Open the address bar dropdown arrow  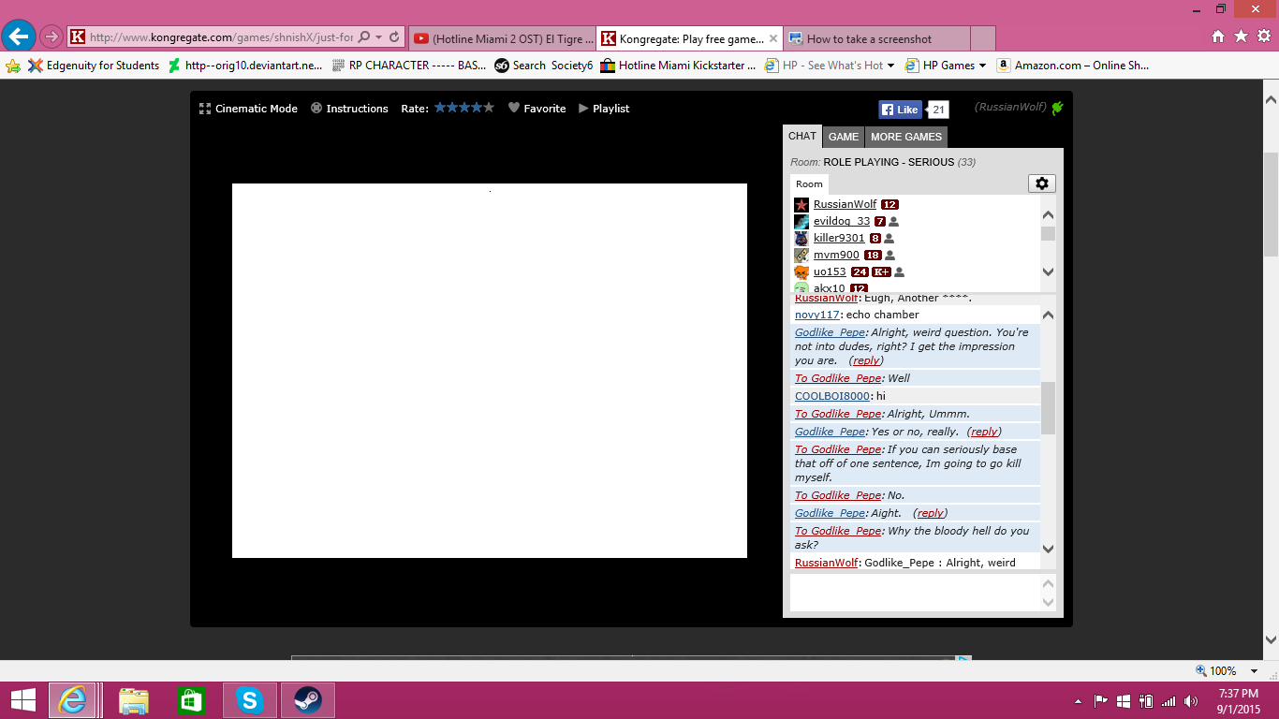tap(378, 37)
